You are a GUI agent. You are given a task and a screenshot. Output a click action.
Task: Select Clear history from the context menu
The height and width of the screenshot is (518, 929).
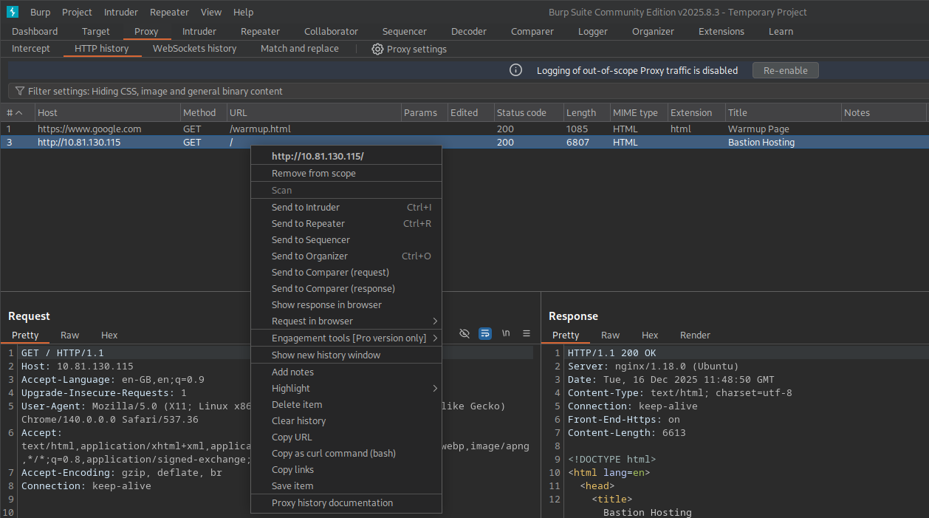(298, 420)
